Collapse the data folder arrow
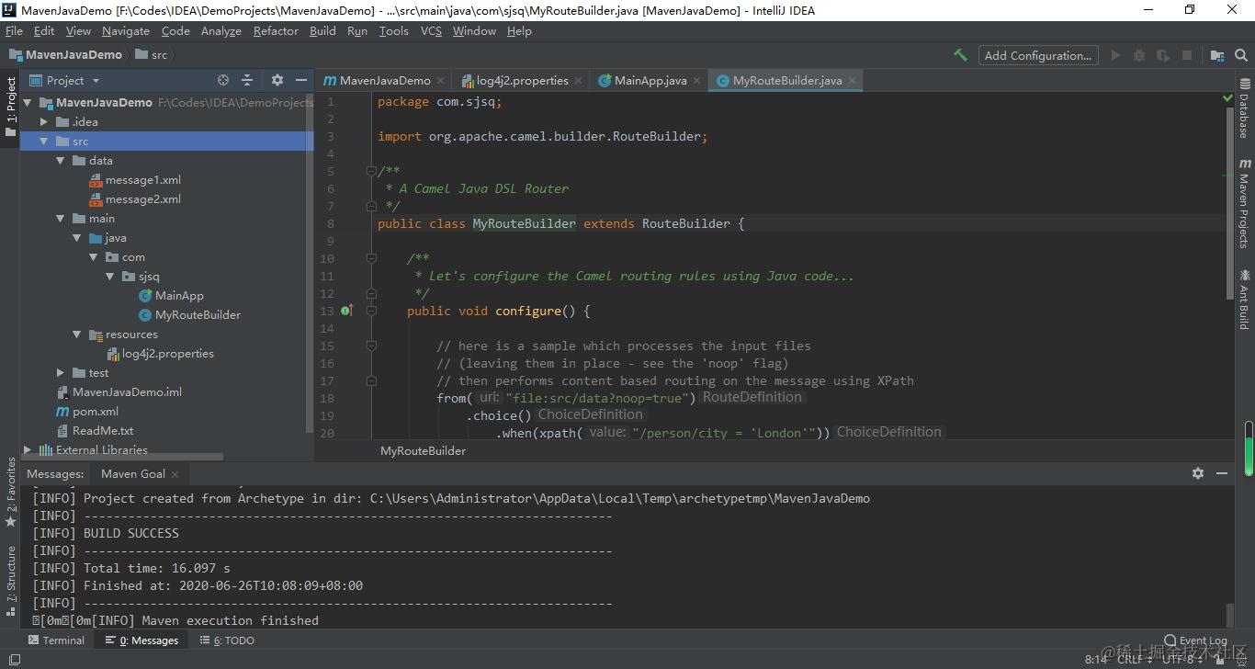This screenshot has width=1255, height=669. tap(61, 161)
